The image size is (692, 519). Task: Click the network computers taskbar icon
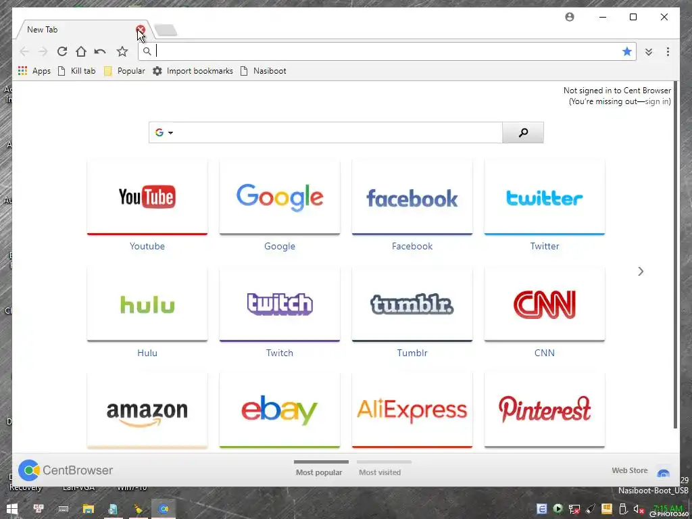pos(39,509)
